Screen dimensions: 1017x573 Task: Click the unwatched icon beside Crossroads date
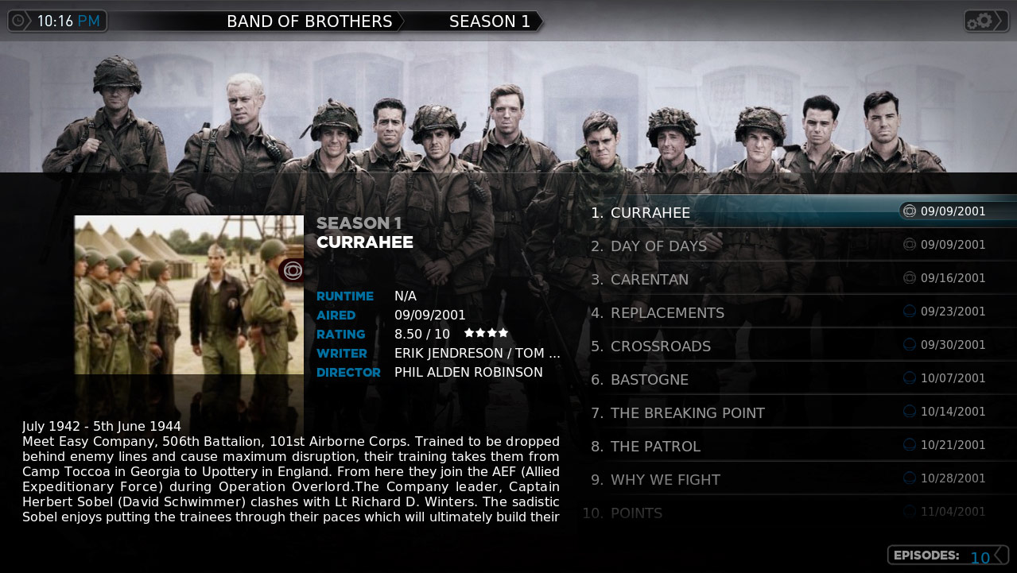click(910, 345)
